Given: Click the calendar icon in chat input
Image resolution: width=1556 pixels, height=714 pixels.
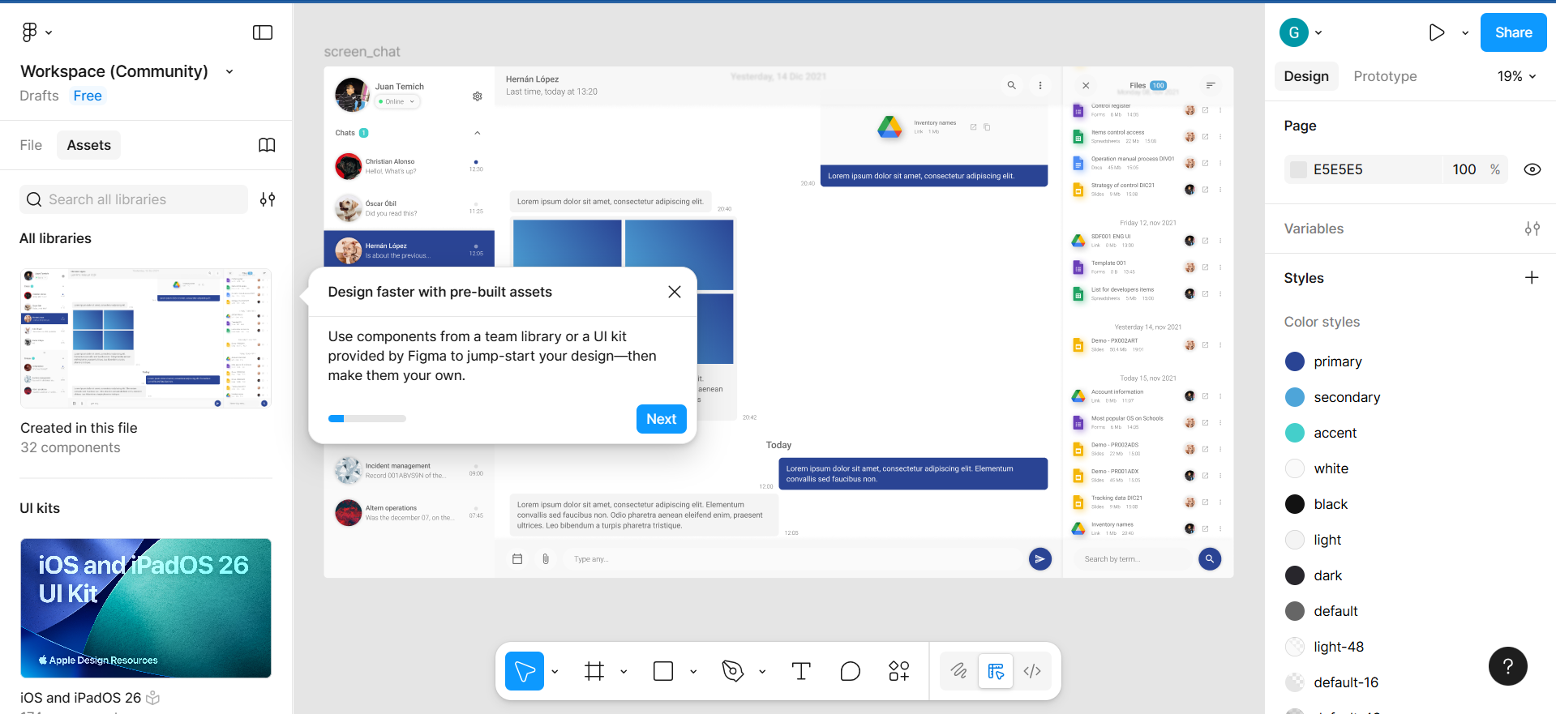Looking at the screenshot, I should (517, 559).
